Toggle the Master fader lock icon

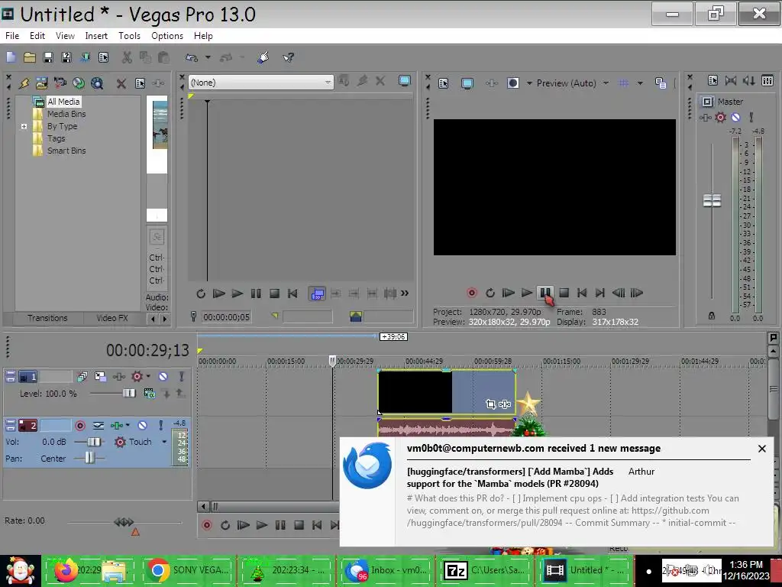point(712,316)
